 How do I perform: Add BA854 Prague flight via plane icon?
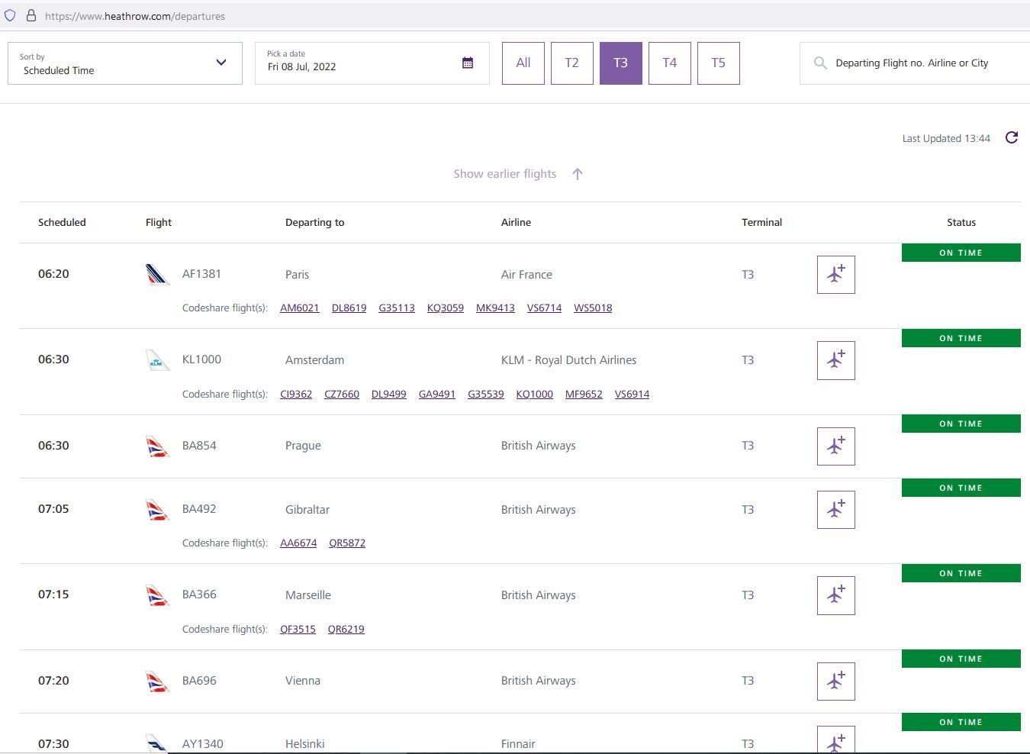pyautogui.click(x=835, y=446)
